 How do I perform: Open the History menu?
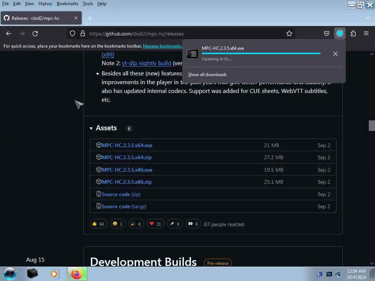pos(45,4)
